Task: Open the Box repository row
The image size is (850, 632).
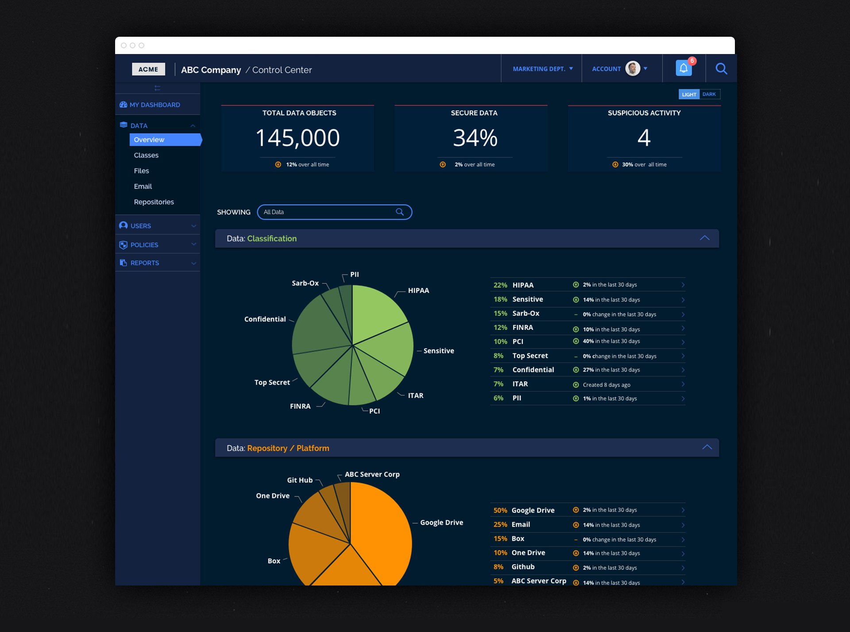Action: click(588, 539)
